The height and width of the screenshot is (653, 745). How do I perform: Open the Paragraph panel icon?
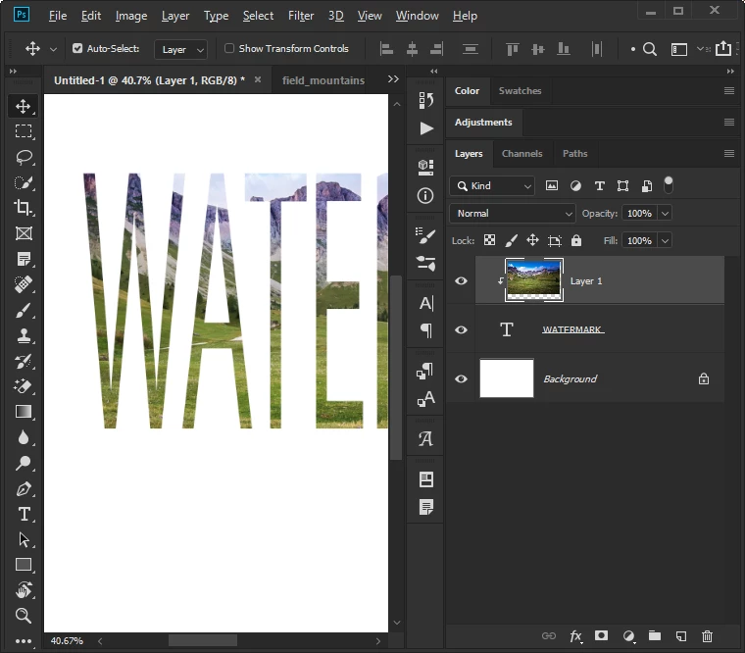tap(425, 329)
